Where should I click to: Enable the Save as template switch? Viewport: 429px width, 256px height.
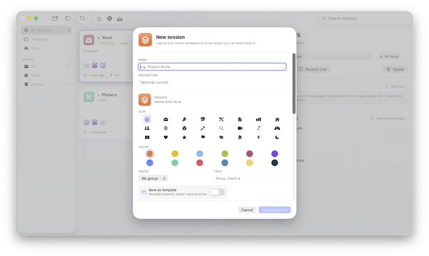[217, 192]
